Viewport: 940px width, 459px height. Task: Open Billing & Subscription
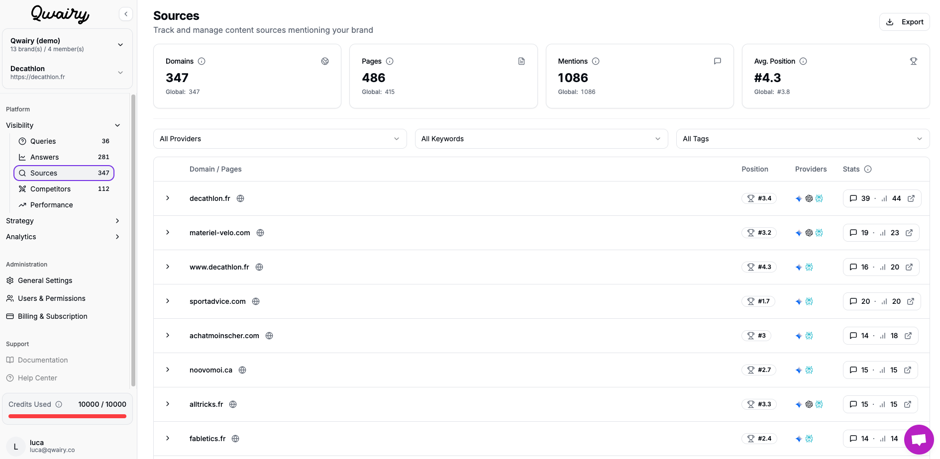tap(47, 316)
